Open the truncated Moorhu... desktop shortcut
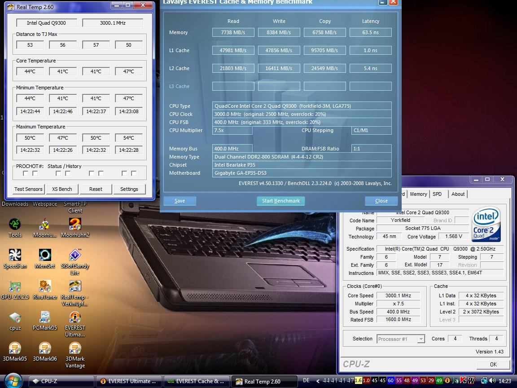The image size is (517, 388). [x=45, y=228]
